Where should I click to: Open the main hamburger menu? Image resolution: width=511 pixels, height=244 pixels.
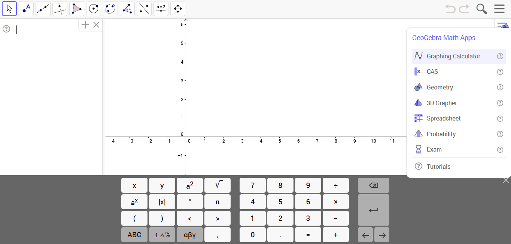coord(499,9)
